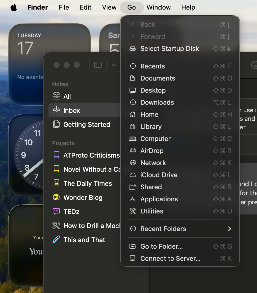Click the Novel Without a Ca… book icon
257x293 pixels.
(56, 169)
